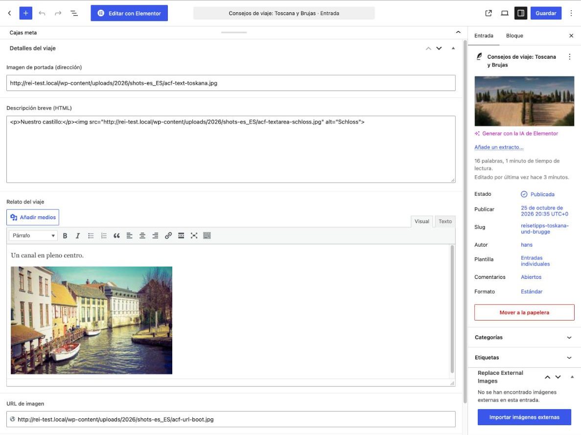Switch editor to Texto tab
Viewport: 581px width, 435px height.
[x=445, y=221]
